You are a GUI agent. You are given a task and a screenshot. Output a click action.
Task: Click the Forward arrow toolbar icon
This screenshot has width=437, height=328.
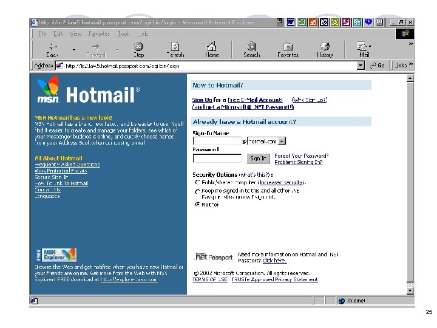(96, 47)
